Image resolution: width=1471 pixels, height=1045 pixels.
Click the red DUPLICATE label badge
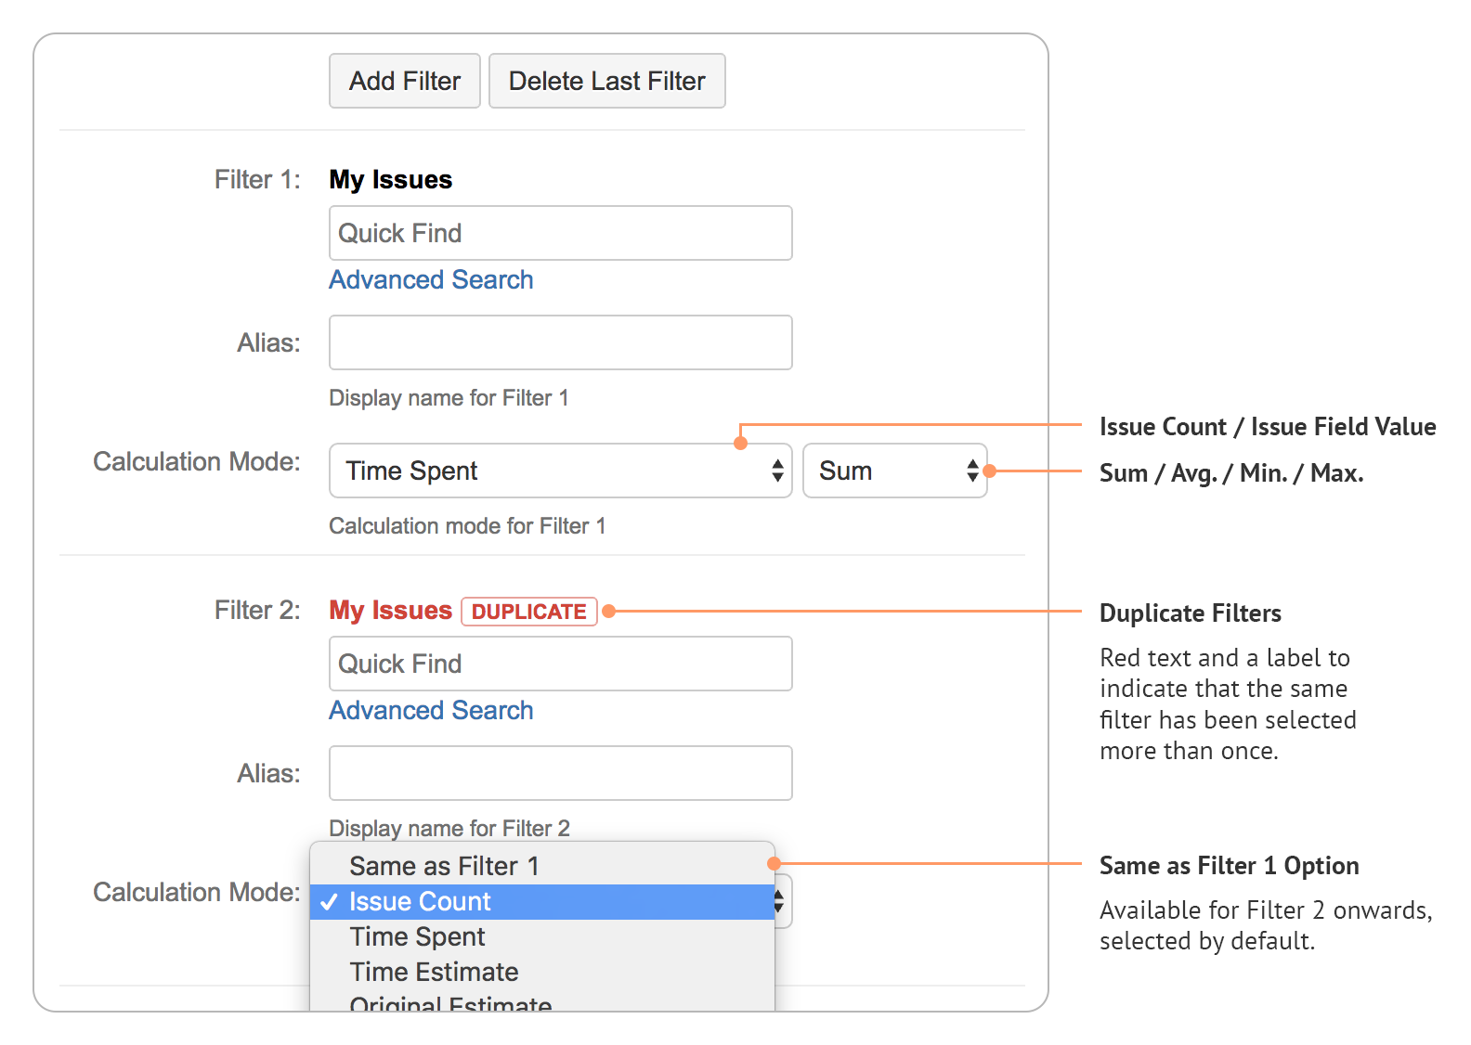pyautogui.click(x=528, y=612)
